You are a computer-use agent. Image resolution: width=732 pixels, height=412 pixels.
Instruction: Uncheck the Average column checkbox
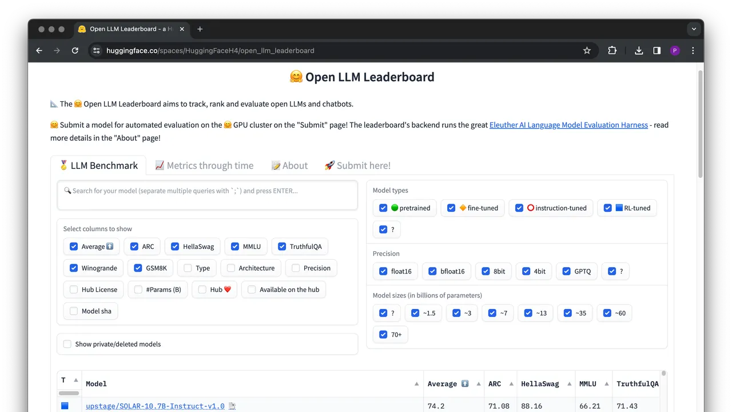(x=73, y=247)
